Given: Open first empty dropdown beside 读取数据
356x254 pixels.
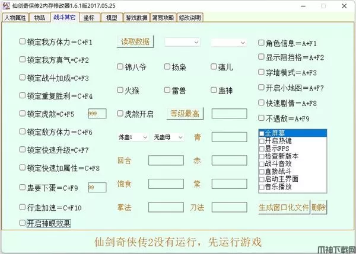Looking at the screenshot, I should pos(182,42).
